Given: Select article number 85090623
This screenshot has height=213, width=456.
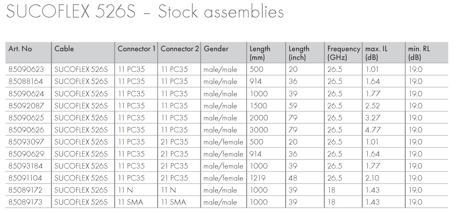Looking at the screenshot, I should pos(26,70).
